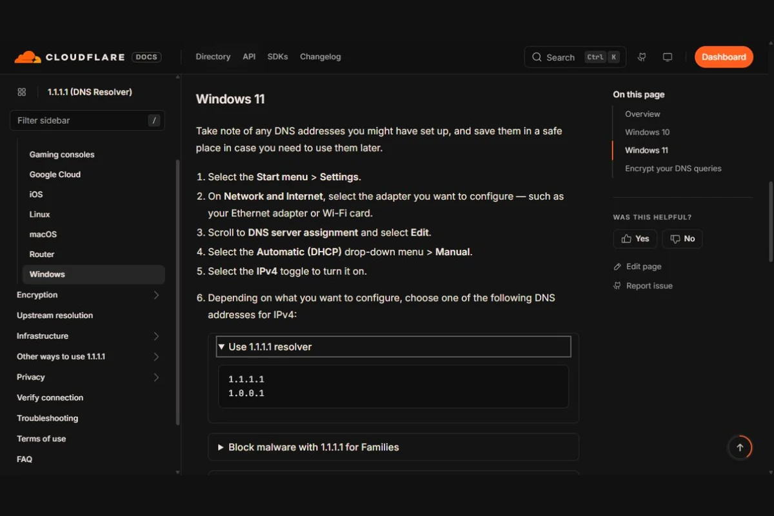
Task: Click the scroll-to-top arrow button
Action: click(740, 448)
